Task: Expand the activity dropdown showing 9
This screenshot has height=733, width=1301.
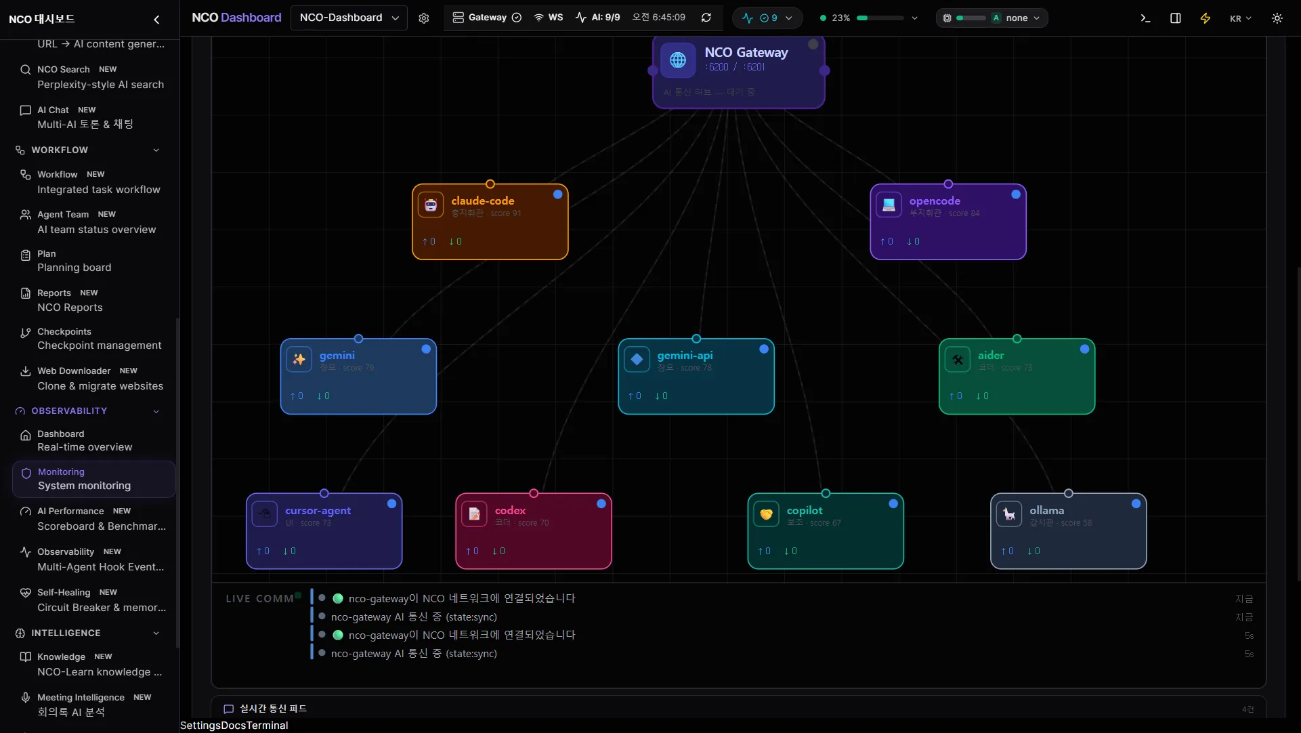Action: (x=767, y=18)
